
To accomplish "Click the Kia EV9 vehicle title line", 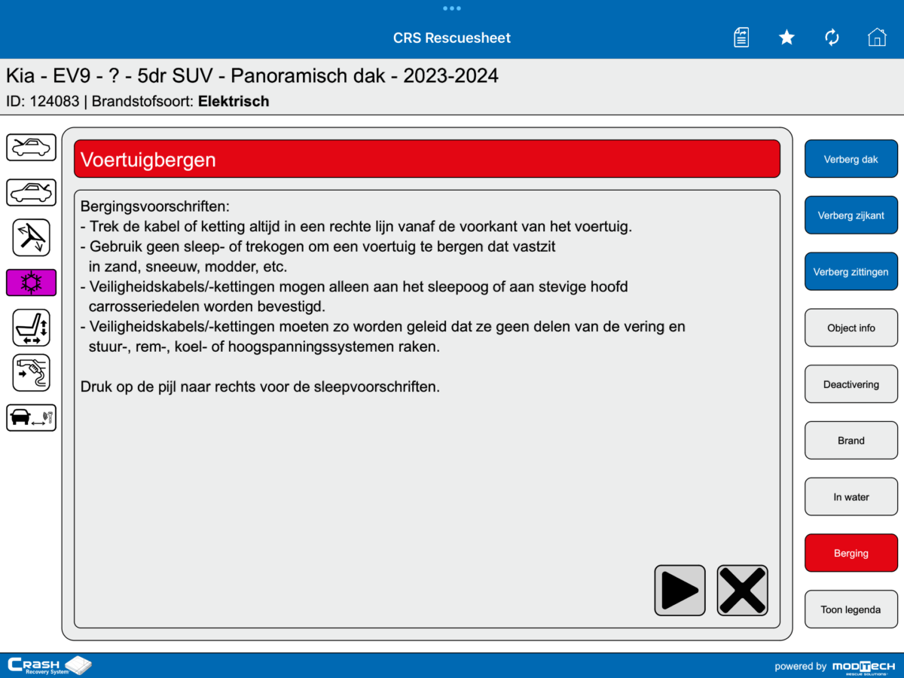I will tap(252, 76).
